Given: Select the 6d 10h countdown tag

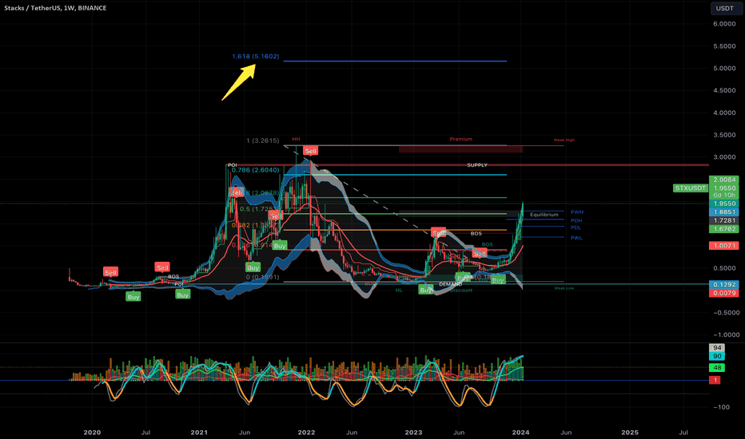Looking at the screenshot, I should (724, 195).
